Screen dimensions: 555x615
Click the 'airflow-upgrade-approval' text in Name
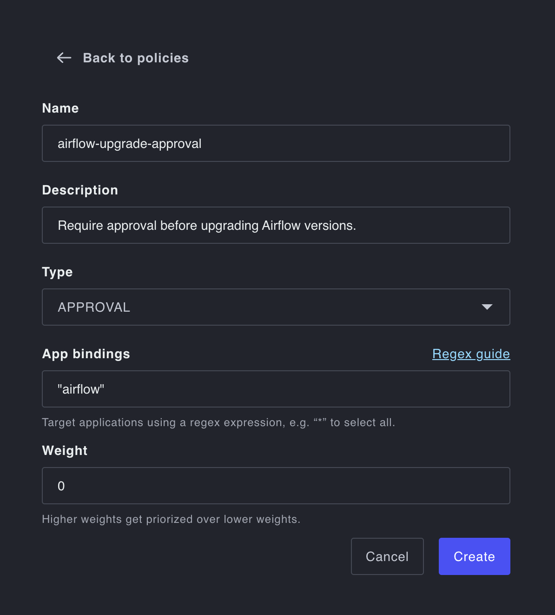click(130, 144)
